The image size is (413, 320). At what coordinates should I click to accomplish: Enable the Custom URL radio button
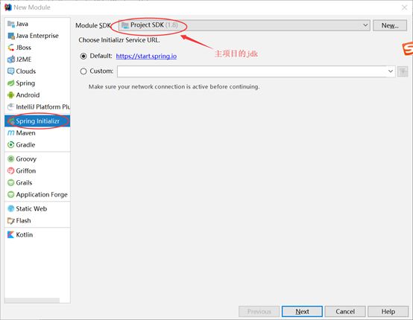point(83,71)
